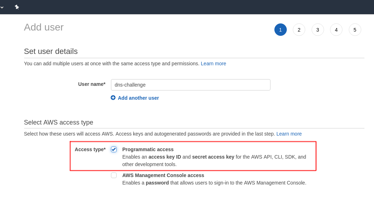Click step 5 in the progress indicator

355,29
